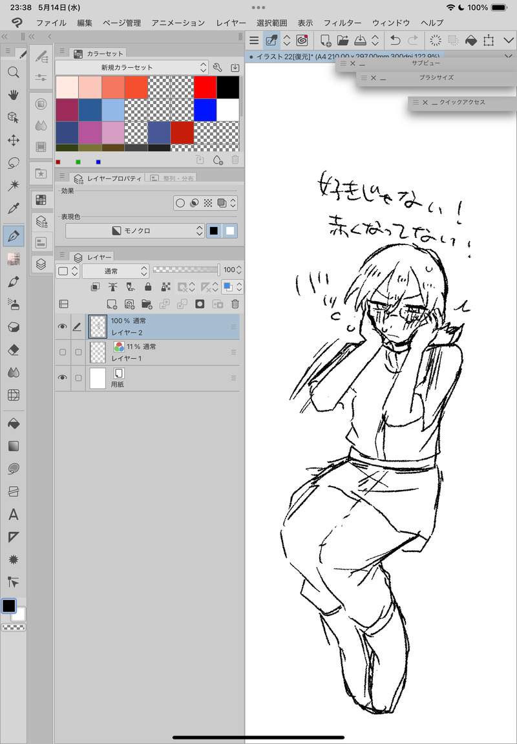Select the Move layer arrows tool
This screenshot has width=517, height=744.
pyautogui.click(x=14, y=140)
